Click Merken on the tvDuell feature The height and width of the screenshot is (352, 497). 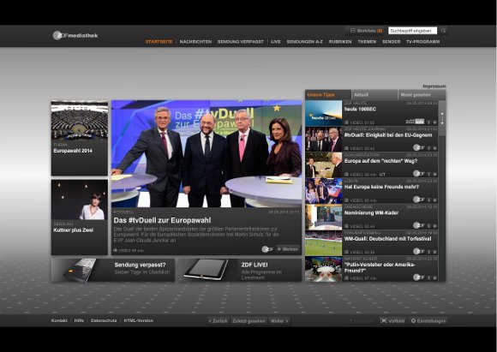coord(288,249)
